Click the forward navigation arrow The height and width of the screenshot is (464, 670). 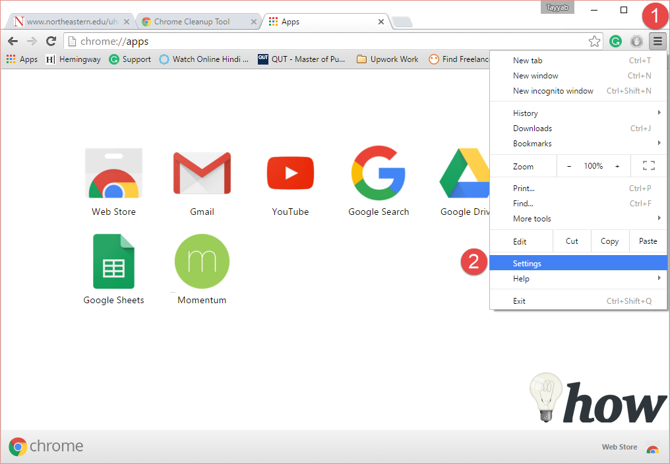[32, 41]
